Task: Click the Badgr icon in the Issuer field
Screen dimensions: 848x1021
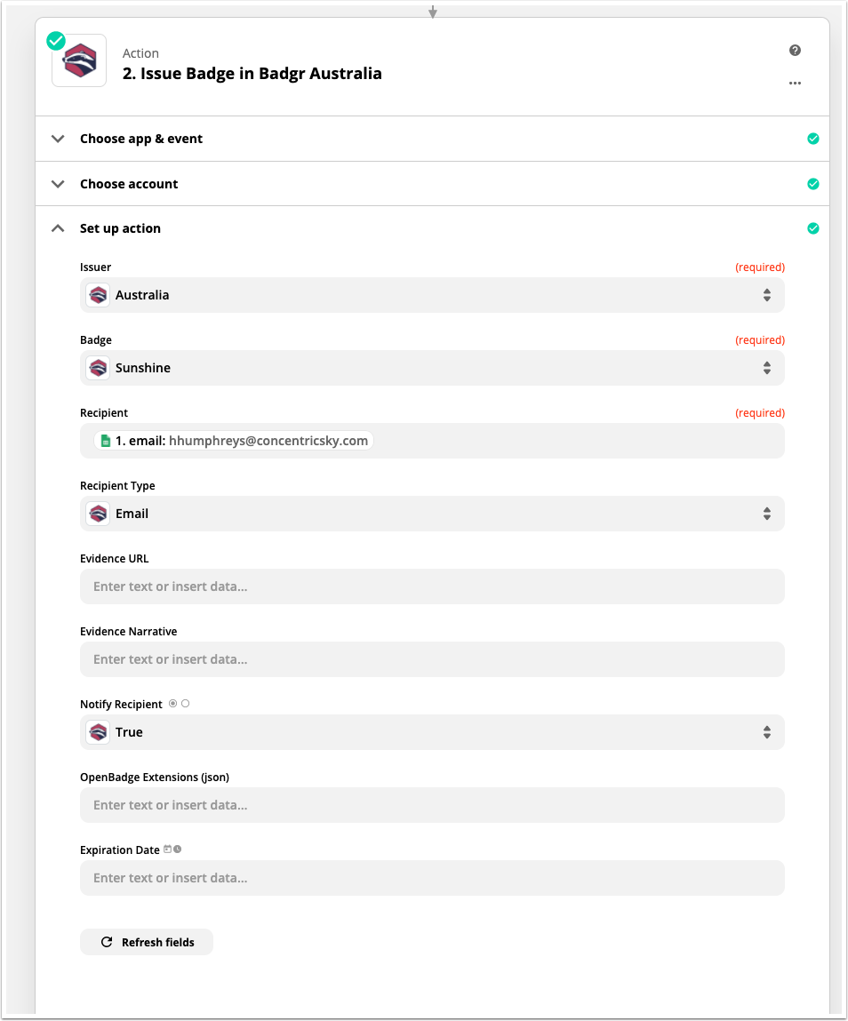Action: [x=97, y=294]
